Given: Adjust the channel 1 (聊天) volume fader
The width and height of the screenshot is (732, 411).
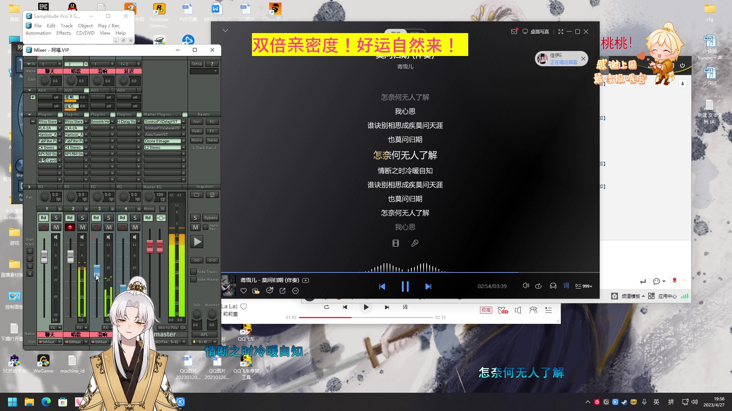Looking at the screenshot, I should 44,257.
